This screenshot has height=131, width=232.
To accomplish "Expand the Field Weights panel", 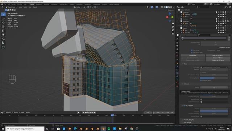I will pyautogui.click(x=183, y=123).
